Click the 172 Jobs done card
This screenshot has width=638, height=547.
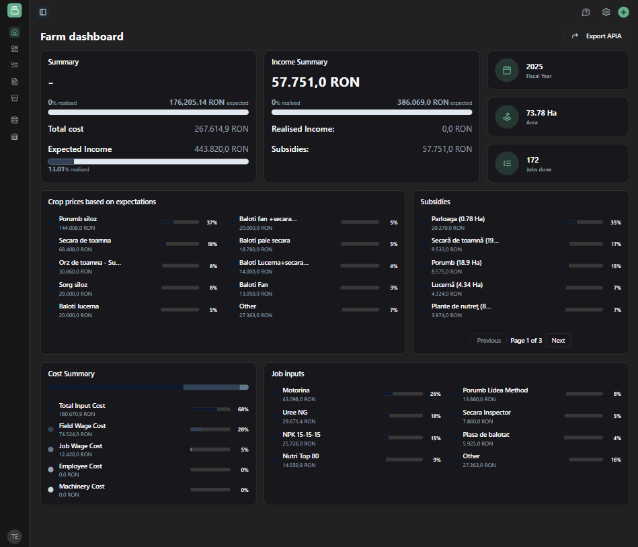pos(557,163)
